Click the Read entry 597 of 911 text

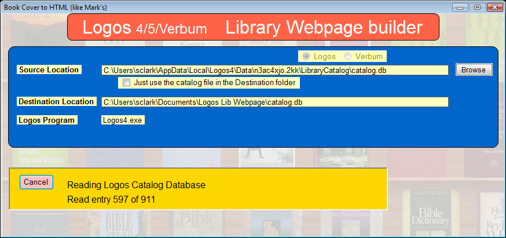tap(111, 200)
